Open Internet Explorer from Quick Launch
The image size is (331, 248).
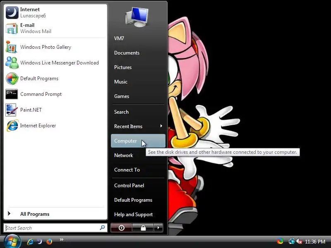pyautogui.click(x=30, y=241)
